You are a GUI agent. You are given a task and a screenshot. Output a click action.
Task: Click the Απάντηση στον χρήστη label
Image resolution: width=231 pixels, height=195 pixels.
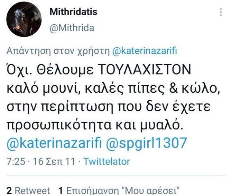[58, 51]
